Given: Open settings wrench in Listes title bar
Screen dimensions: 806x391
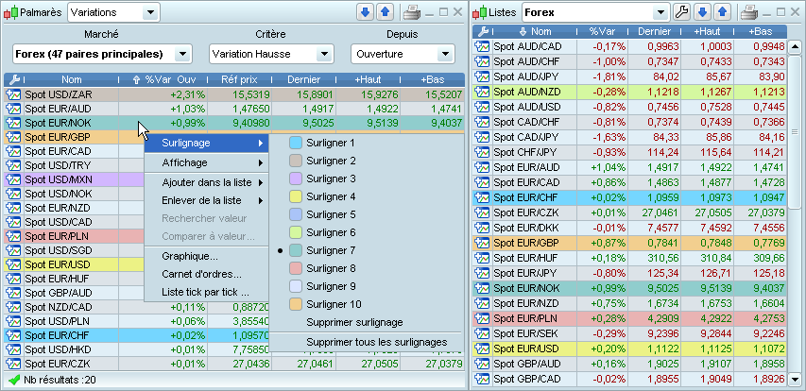Looking at the screenshot, I should pos(681,12).
